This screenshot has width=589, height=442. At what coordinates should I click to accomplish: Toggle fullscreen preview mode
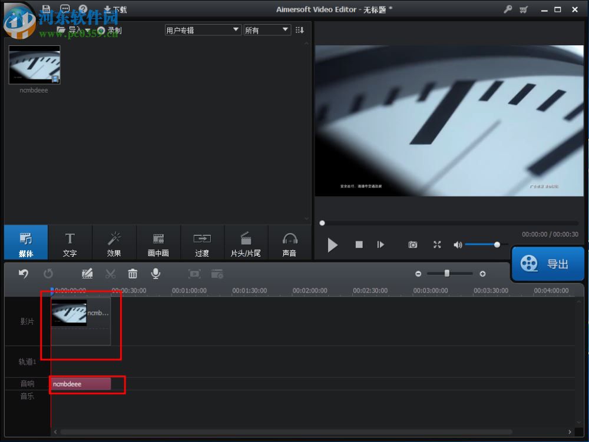(437, 245)
